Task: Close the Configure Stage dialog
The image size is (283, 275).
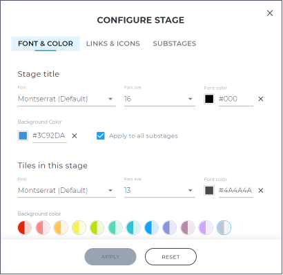Action: pyautogui.click(x=270, y=13)
